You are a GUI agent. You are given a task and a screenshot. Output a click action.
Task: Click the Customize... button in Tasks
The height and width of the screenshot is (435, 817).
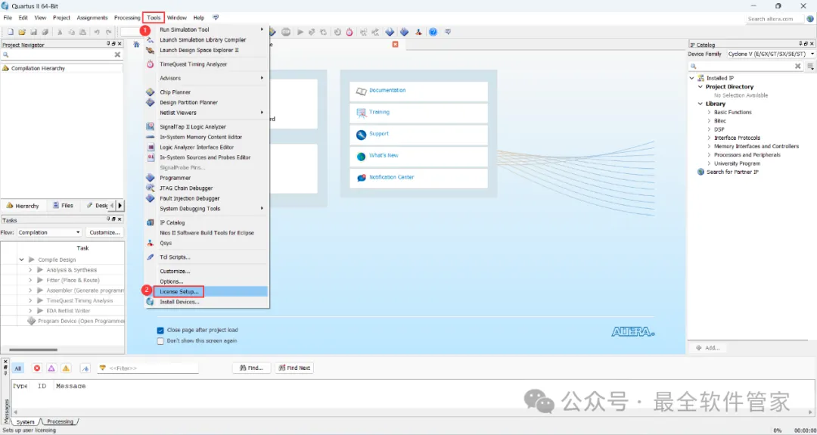click(x=104, y=232)
